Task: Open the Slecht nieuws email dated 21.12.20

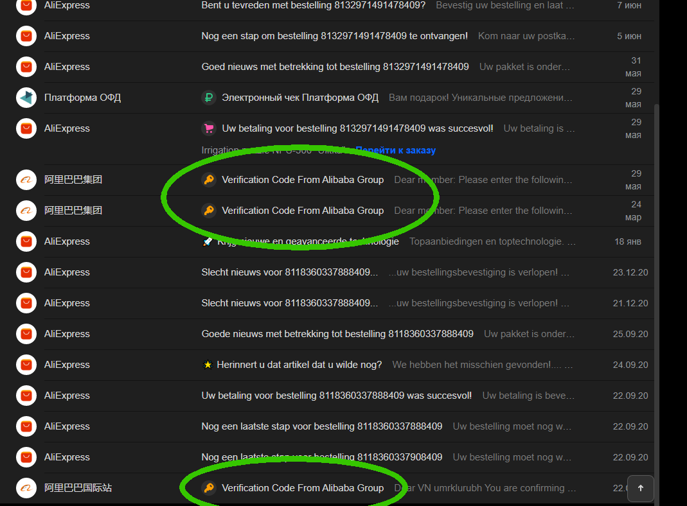Action: coord(289,303)
